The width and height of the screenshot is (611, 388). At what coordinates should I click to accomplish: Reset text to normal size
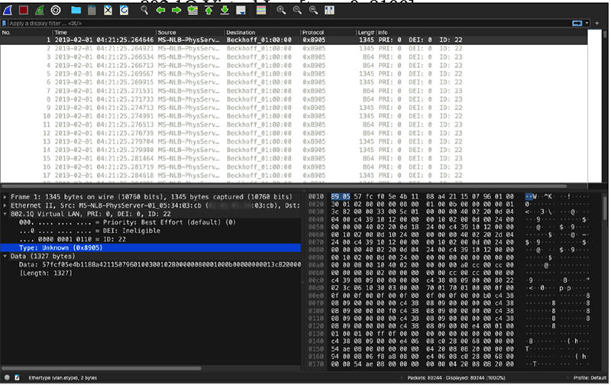(313, 10)
